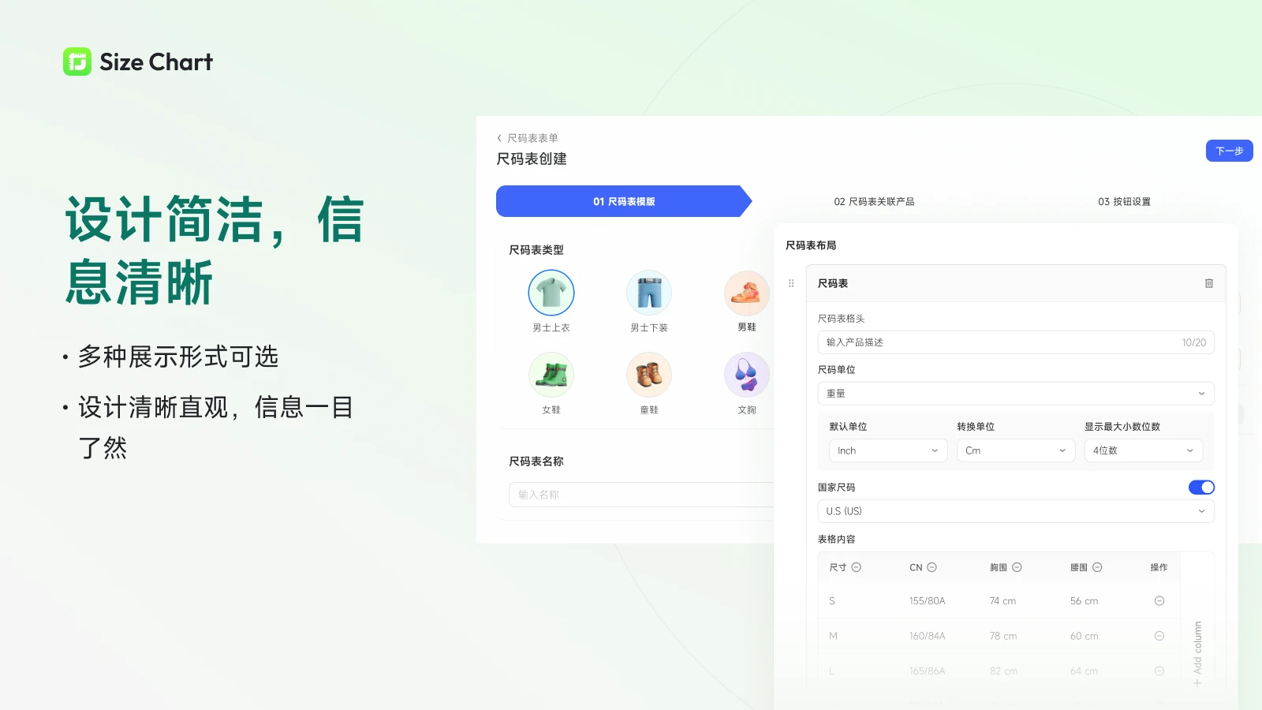This screenshot has width=1262, height=710.
Task: Select the 女鞋 boots icon
Action: pos(551,375)
